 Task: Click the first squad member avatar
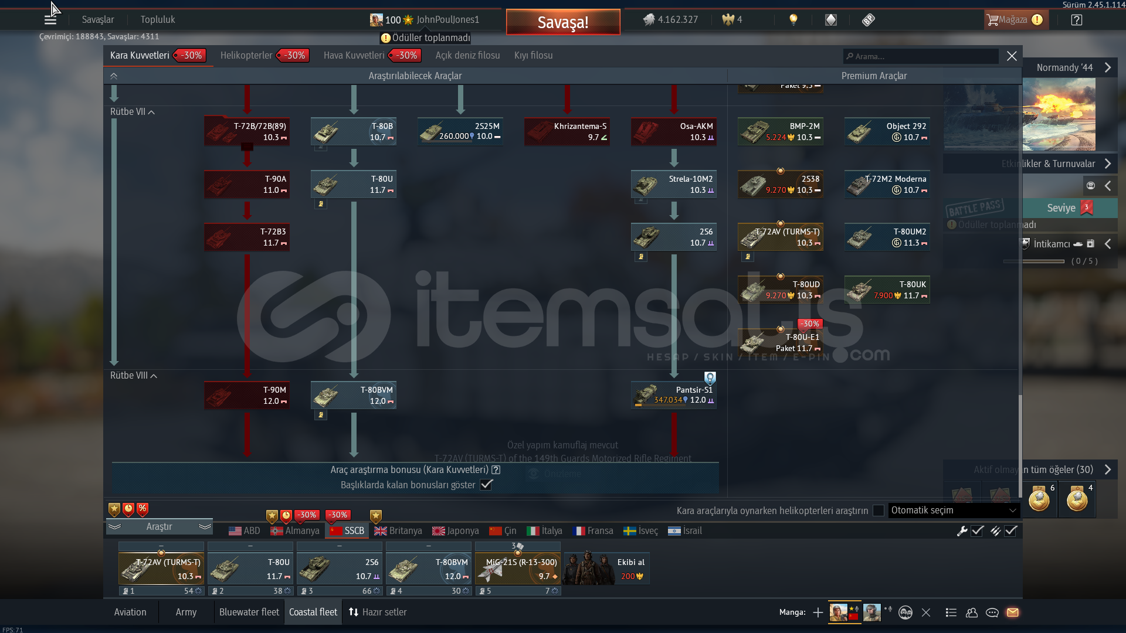pos(839,612)
